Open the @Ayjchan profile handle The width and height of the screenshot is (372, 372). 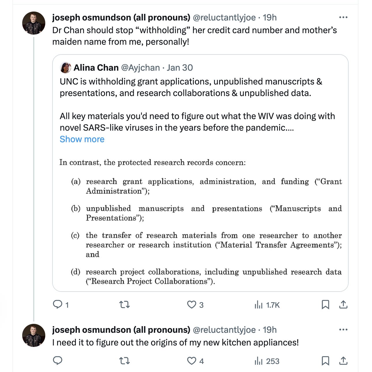tap(140, 68)
